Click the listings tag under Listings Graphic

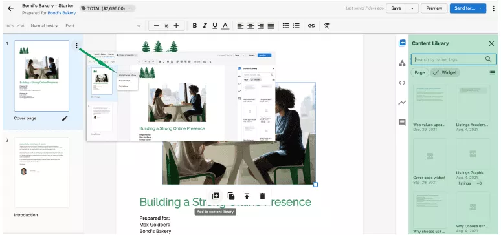pos(465,183)
